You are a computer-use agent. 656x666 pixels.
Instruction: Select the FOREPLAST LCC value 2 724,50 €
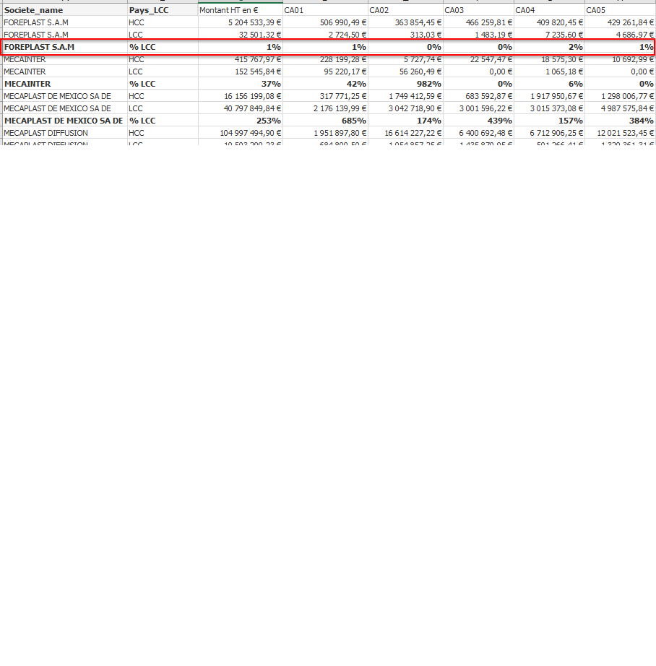[325, 35]
